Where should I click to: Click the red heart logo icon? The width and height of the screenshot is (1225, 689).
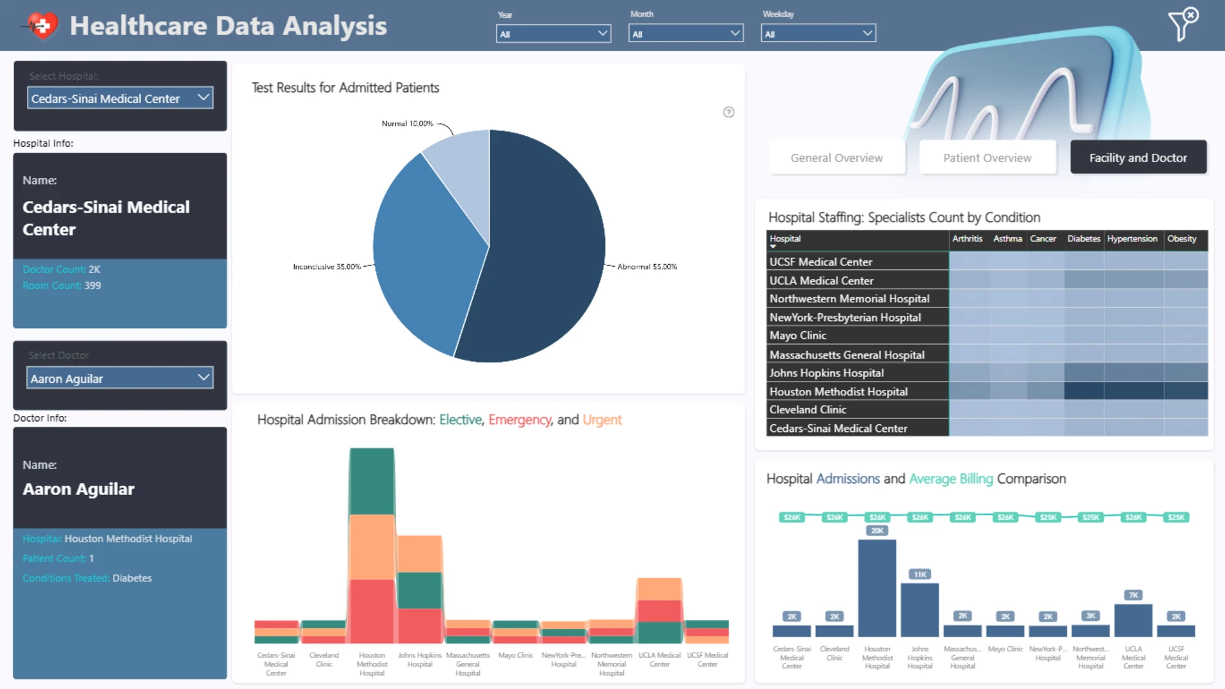(43, 26)
